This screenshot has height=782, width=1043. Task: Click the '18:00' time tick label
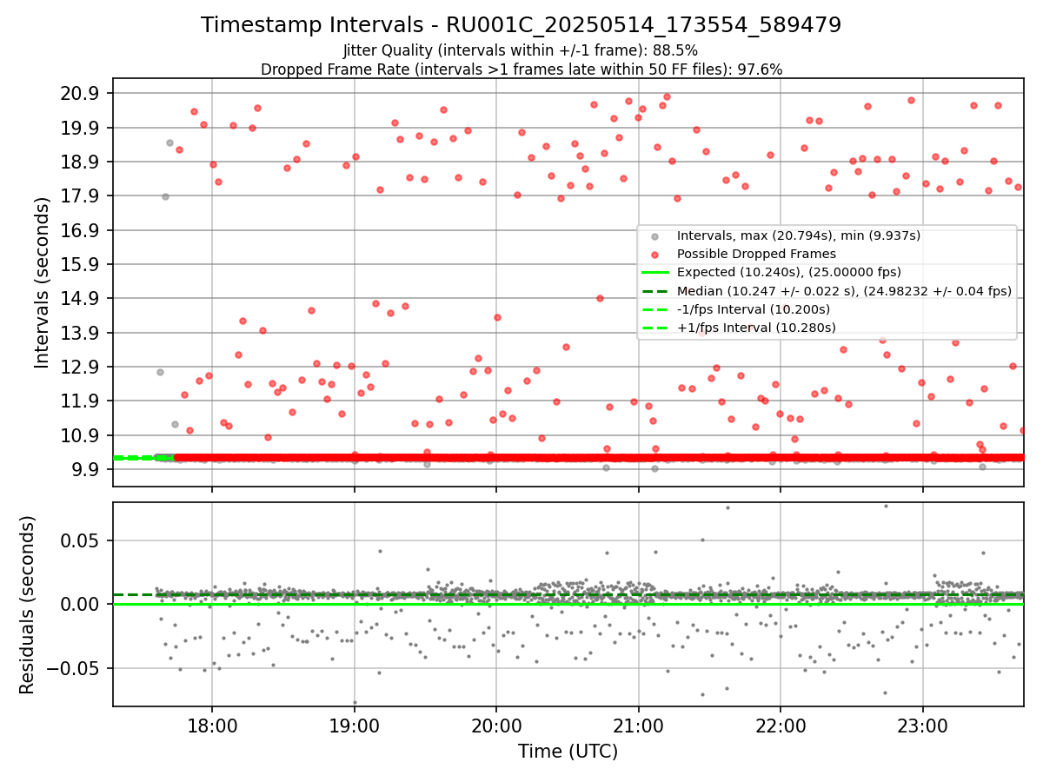212,726
